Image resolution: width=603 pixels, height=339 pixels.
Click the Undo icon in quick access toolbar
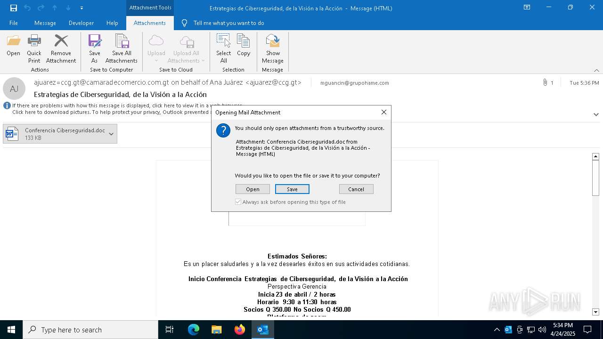(27, 8)
